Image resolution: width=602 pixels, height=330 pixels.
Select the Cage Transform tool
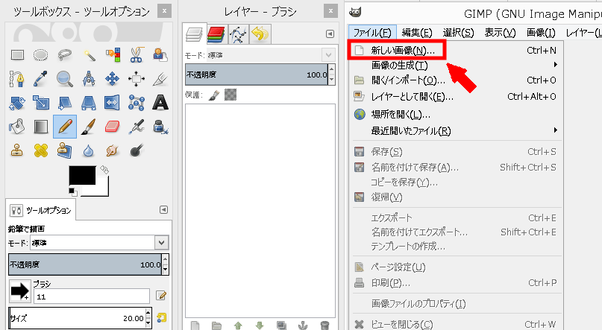(x=137, y=103)
